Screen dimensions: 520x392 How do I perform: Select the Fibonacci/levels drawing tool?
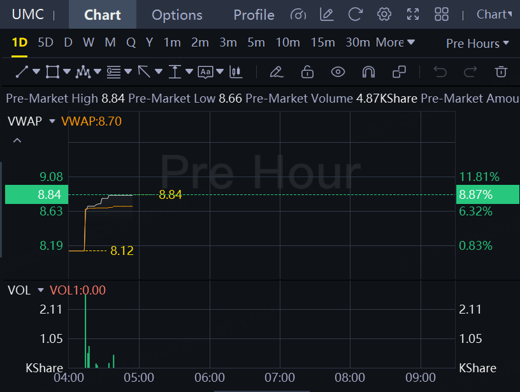coord(113,71)
